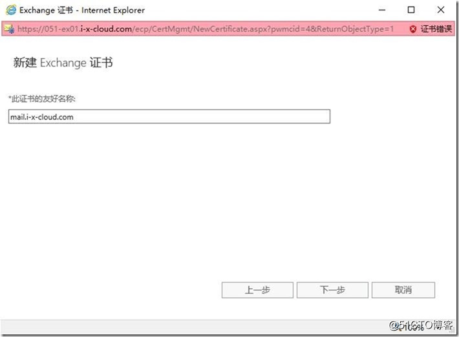
Task: Click the page icon beside the URL
Action: click(9, 28)
